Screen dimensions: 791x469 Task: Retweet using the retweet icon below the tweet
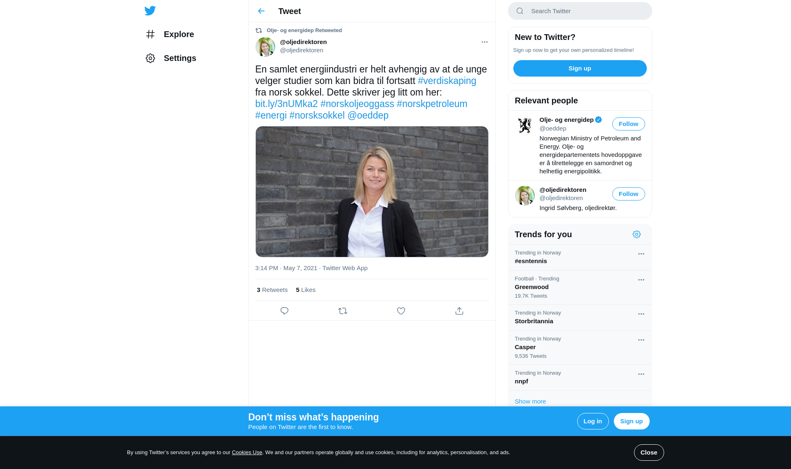pyautogui.click(x=343, y=311)
